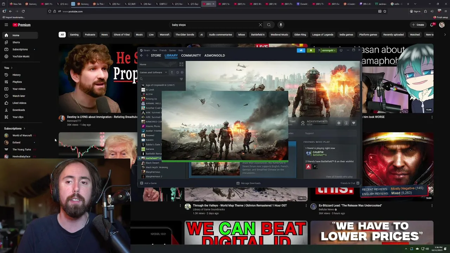450x253 pixels.
Task: Start voice search with the microphone icon
Action: point(281,25)
